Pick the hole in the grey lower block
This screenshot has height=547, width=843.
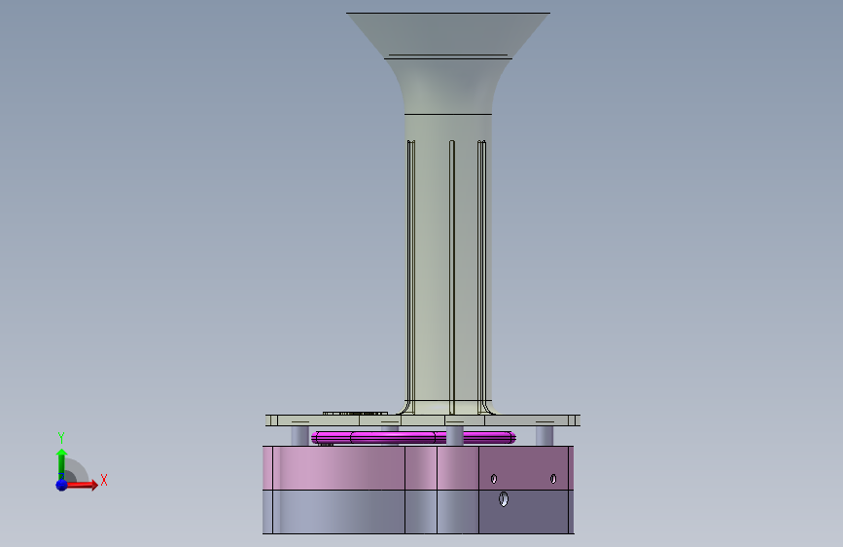click(504, 499)
